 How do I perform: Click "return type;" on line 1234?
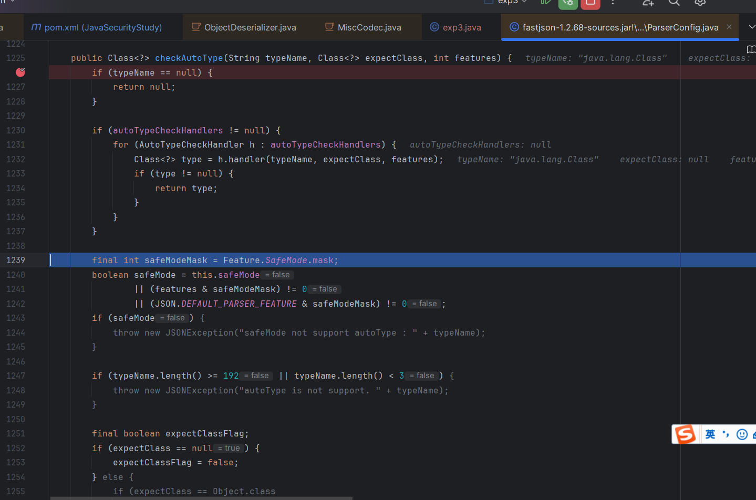click(186, 188)
